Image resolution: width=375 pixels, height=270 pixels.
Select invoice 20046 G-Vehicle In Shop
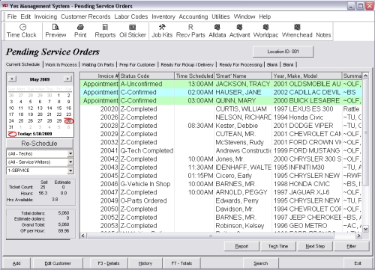[x=221, y=184]
